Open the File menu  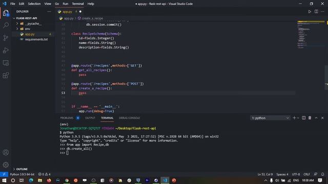[x=12, y=4]
